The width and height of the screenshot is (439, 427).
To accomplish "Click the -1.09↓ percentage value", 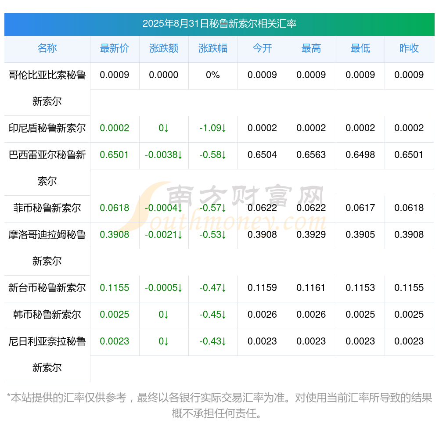I will click(213, 128).
